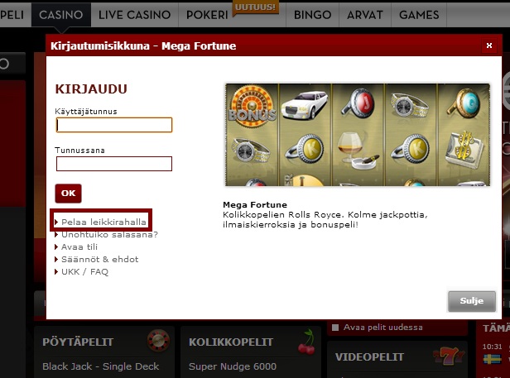The image size is (510, 378).
Task: Click the white limousine symbol in slot preview
Action: (x=305, y=105)
